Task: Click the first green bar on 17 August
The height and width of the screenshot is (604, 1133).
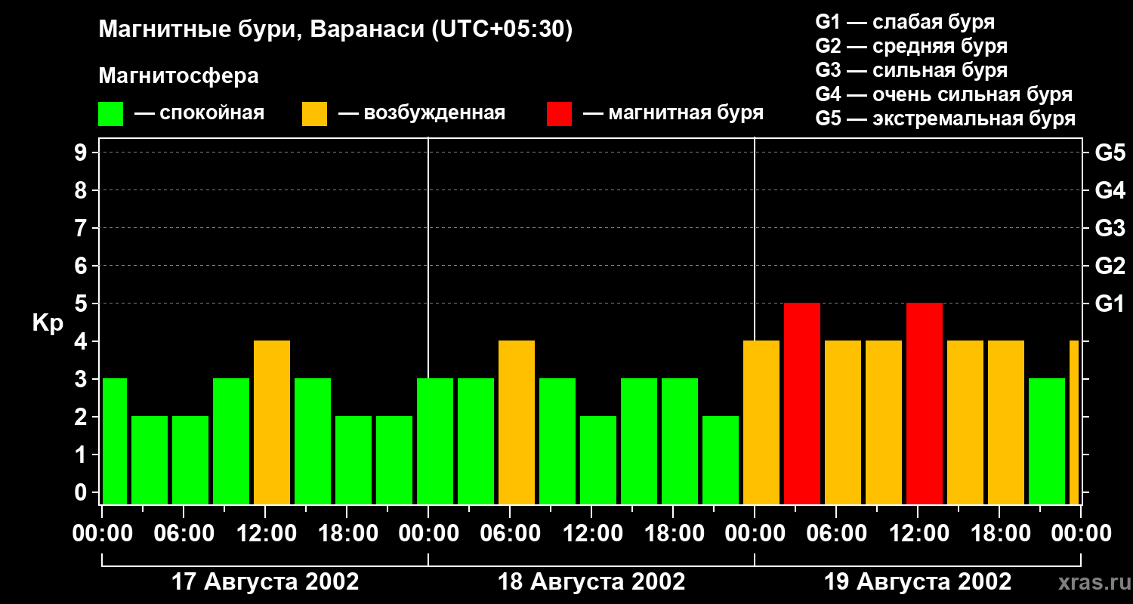Action: (x=115, y=442)
